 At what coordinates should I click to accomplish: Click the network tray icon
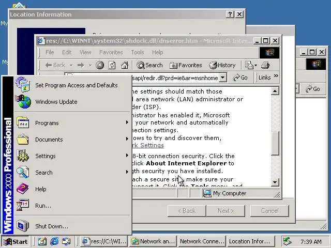(x=287, y=241)
